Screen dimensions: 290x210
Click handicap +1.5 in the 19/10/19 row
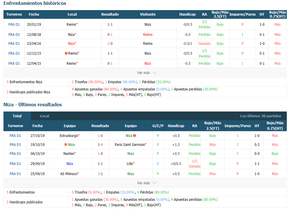pyautogui.click(x=176, y=145)
